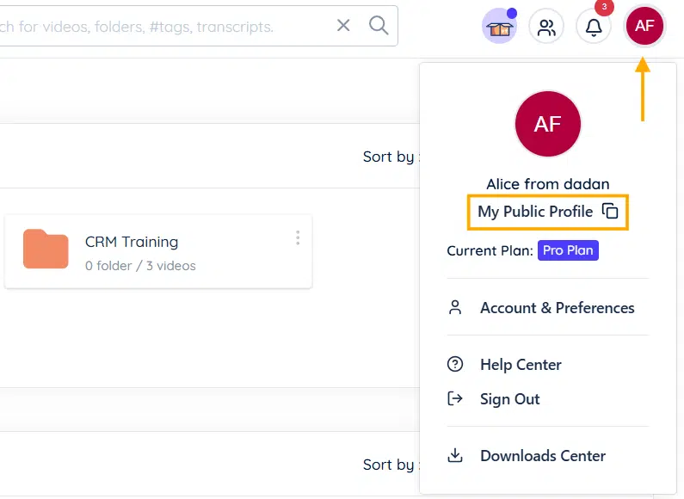
Task: Open the what's new box icon
Action: pos(499,28)
